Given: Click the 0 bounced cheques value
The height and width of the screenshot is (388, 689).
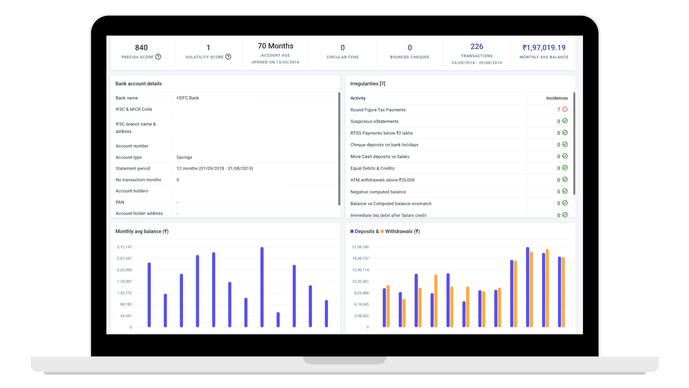Looking at the screenshot, I should pyautogui.click(x=409, y=48).
